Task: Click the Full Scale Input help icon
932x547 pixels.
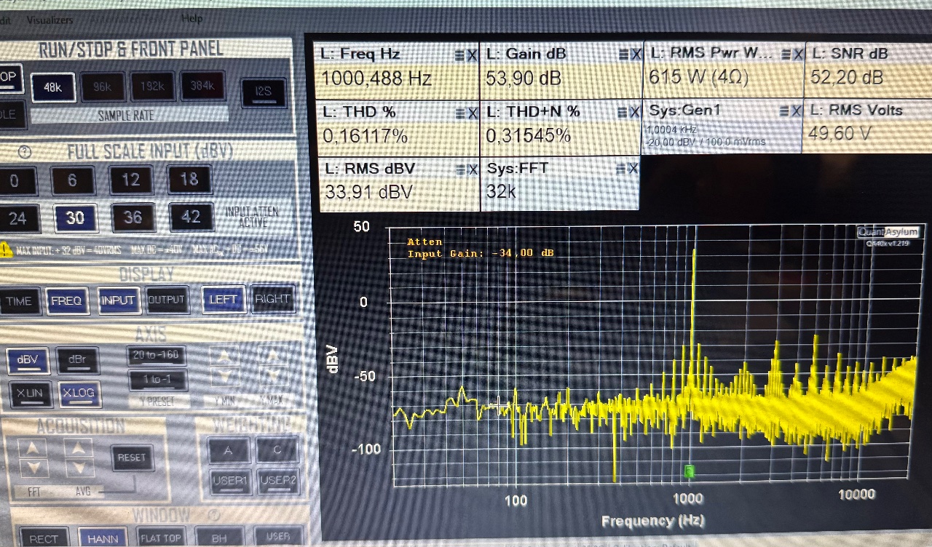Action: point(27,153)
